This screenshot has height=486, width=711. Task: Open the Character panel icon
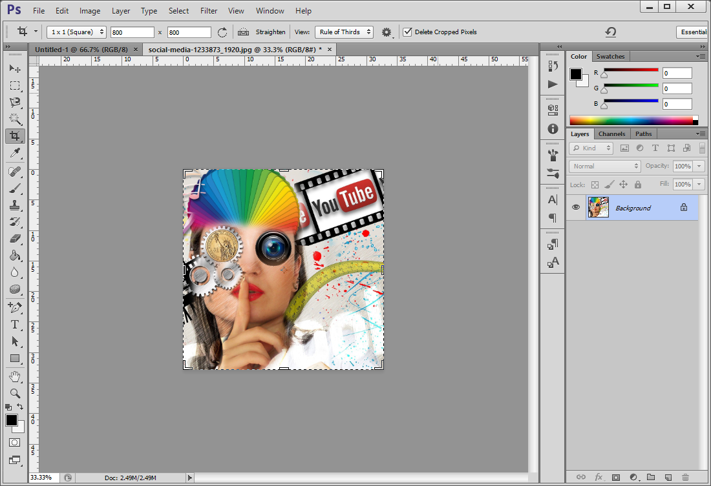click(x=553, y=199)
